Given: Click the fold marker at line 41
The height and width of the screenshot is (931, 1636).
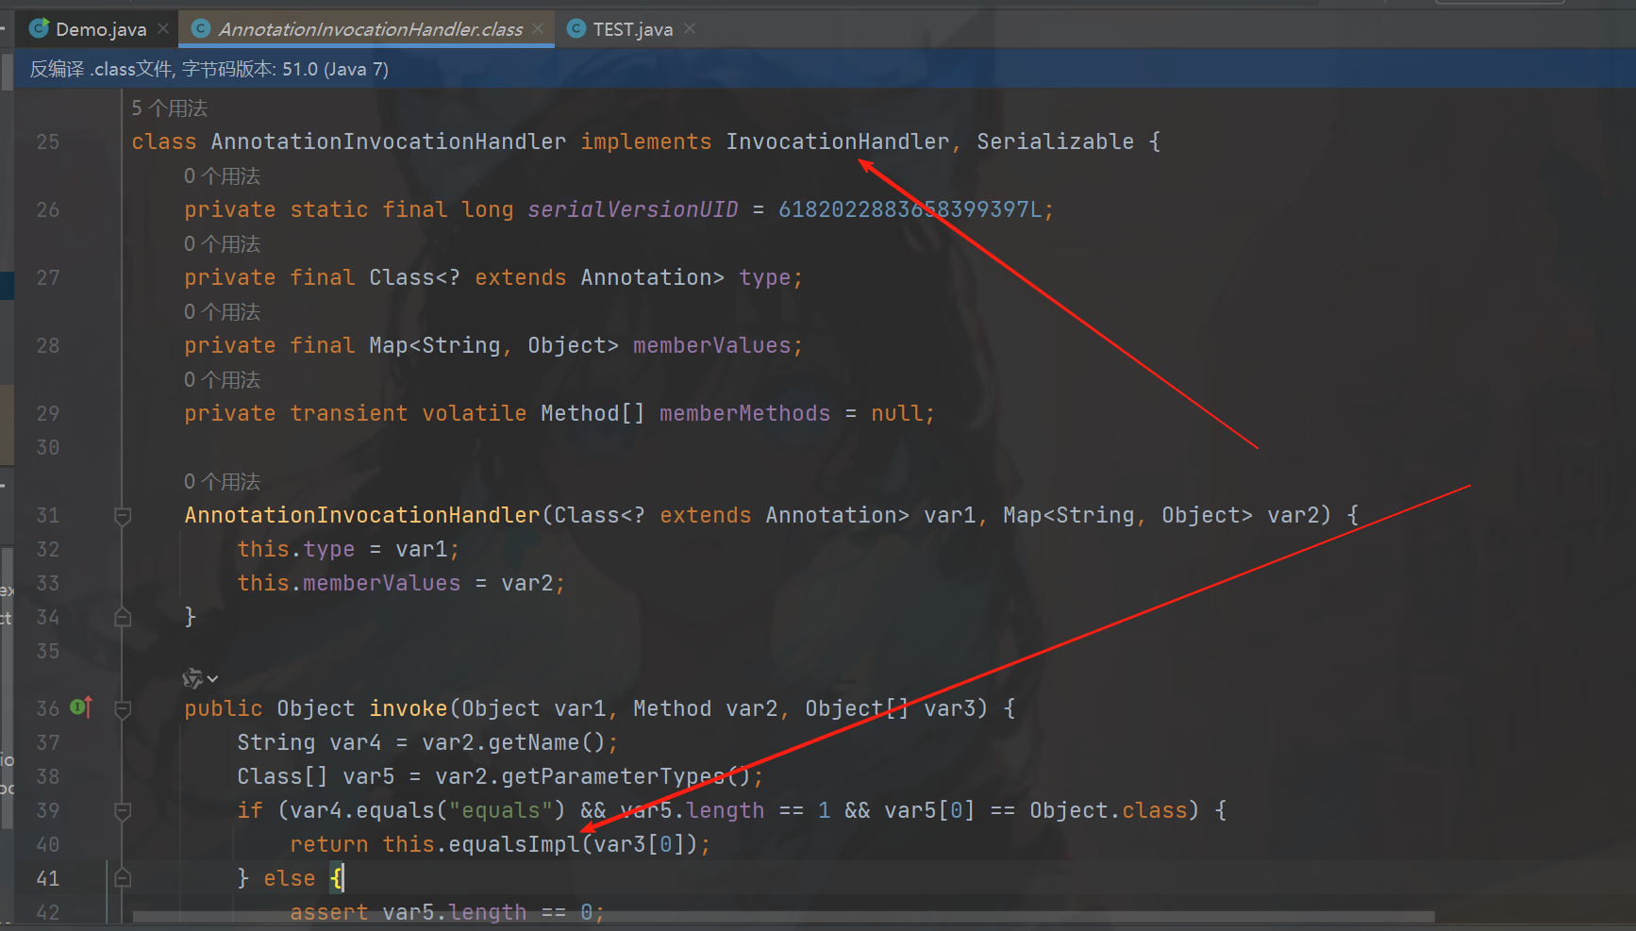Looking at the screenshot, I should tap(123, 879).
